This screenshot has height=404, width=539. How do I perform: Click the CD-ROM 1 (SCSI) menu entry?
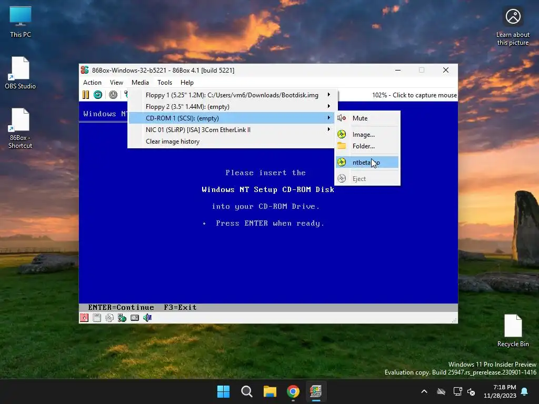[x=232, y=118]
